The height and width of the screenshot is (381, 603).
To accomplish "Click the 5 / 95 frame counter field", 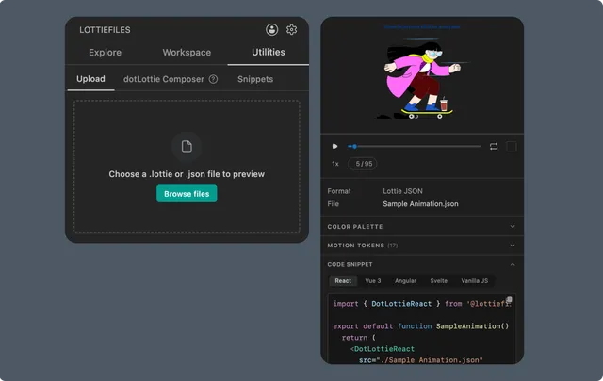I will coord(363,164).
